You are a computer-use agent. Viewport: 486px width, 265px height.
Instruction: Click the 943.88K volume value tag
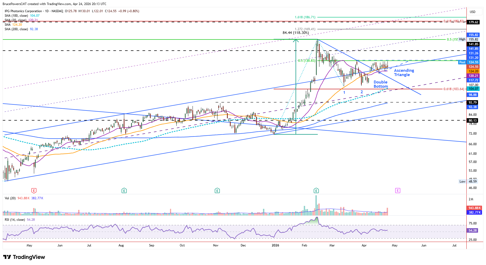pos(474,208)
